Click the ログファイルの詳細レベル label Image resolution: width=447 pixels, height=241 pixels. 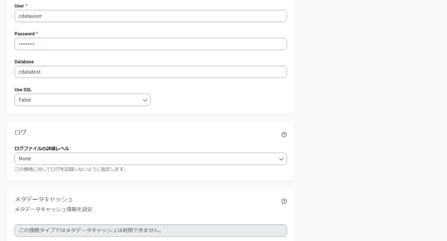click(42, 149)
